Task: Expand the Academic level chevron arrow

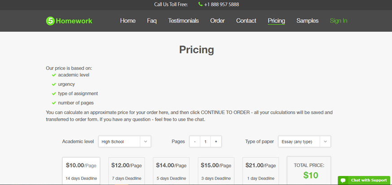Action: (145, 142)
